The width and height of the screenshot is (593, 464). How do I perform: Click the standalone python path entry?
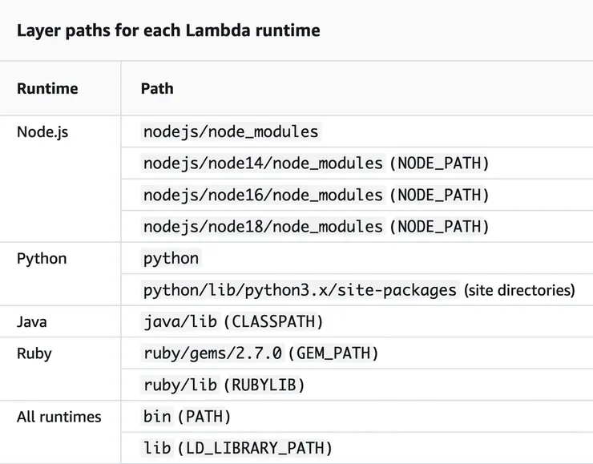click(171, 259)
